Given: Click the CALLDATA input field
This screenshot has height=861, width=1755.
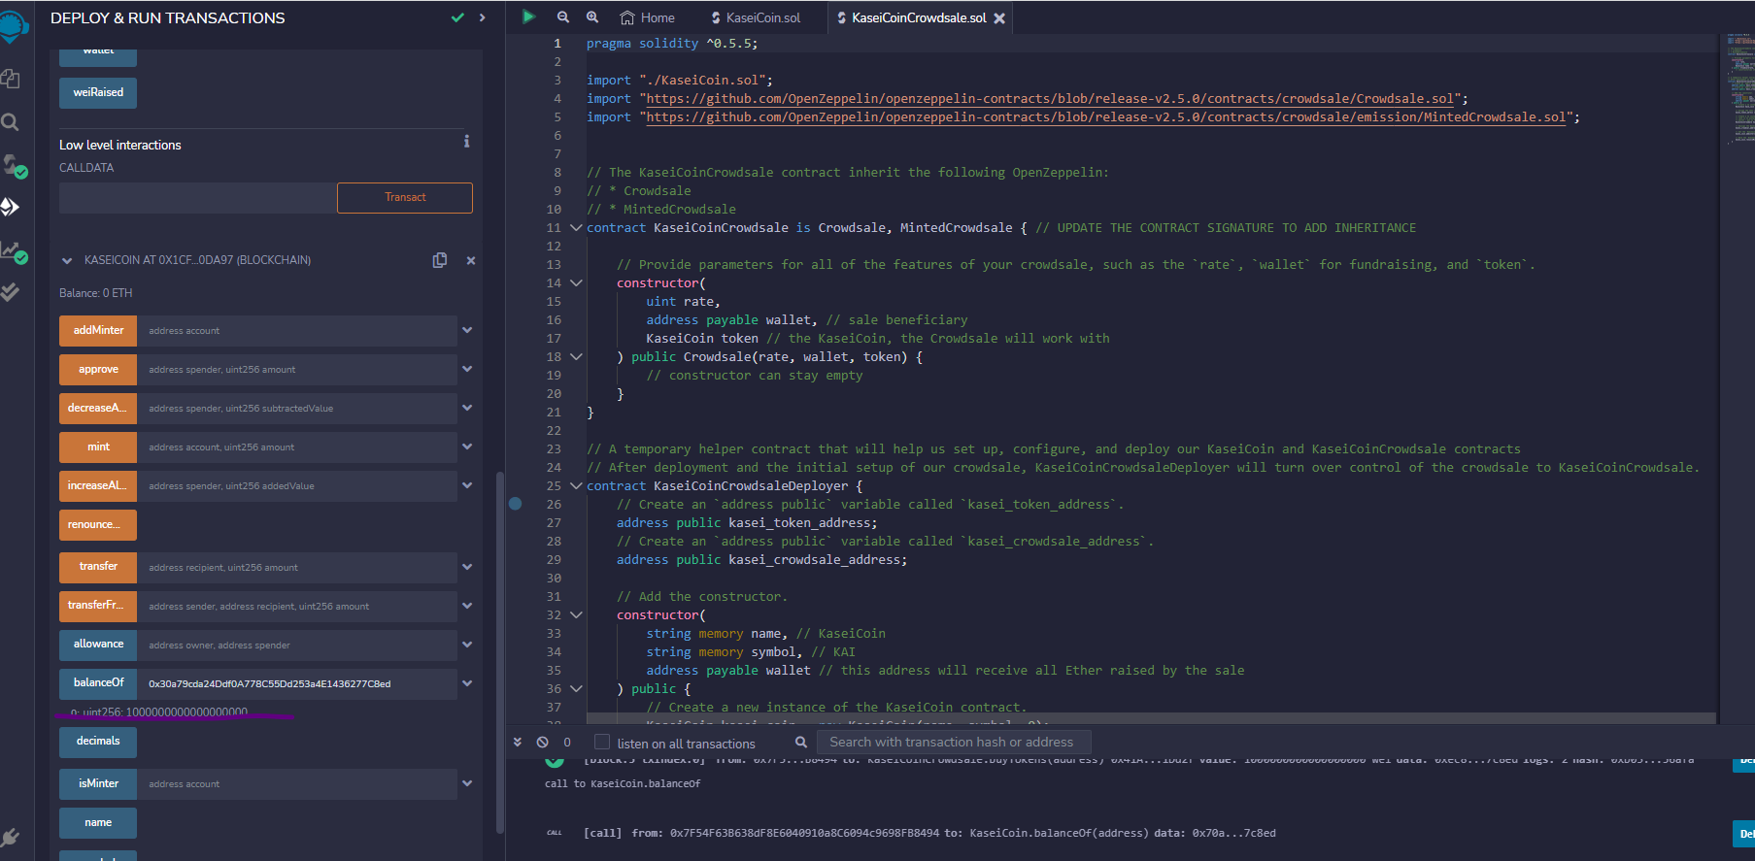Looking at the screenshot, I should coord(198,198).
